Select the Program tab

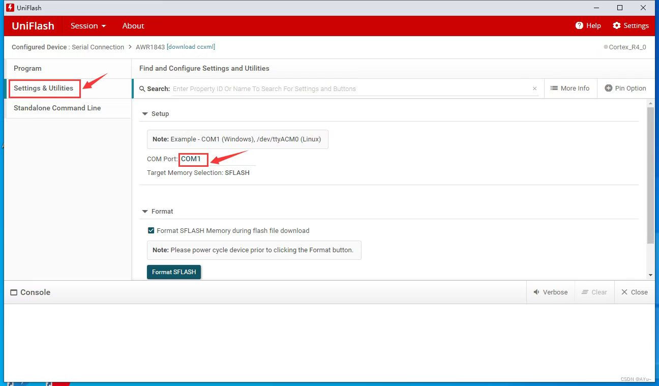[68, 69]
